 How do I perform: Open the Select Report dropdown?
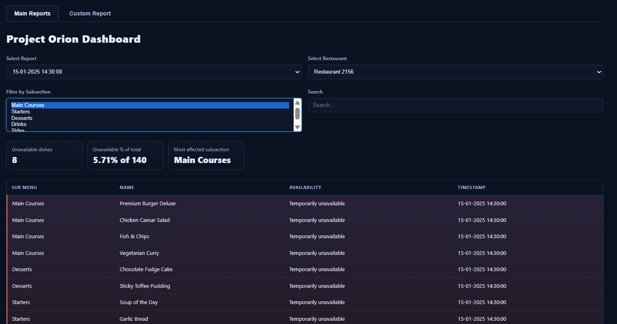[x=154, y=72]
